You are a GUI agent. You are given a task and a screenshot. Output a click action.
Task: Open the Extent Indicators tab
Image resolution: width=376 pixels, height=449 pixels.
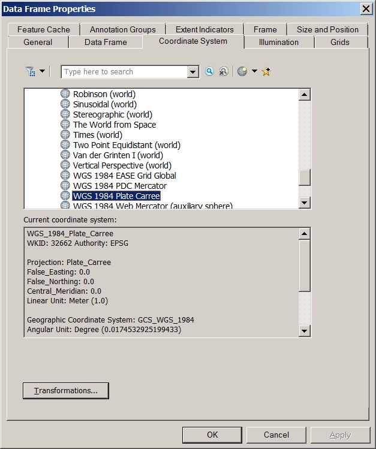[204, 29]
